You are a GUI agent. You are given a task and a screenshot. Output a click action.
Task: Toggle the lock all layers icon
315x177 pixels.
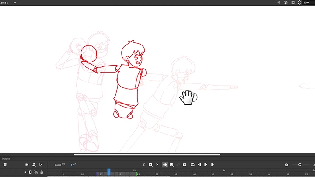pos(42,172)
